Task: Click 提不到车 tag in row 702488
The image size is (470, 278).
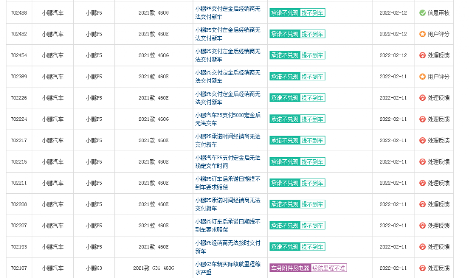Action: pyautogui.click(x=312, y=13)
